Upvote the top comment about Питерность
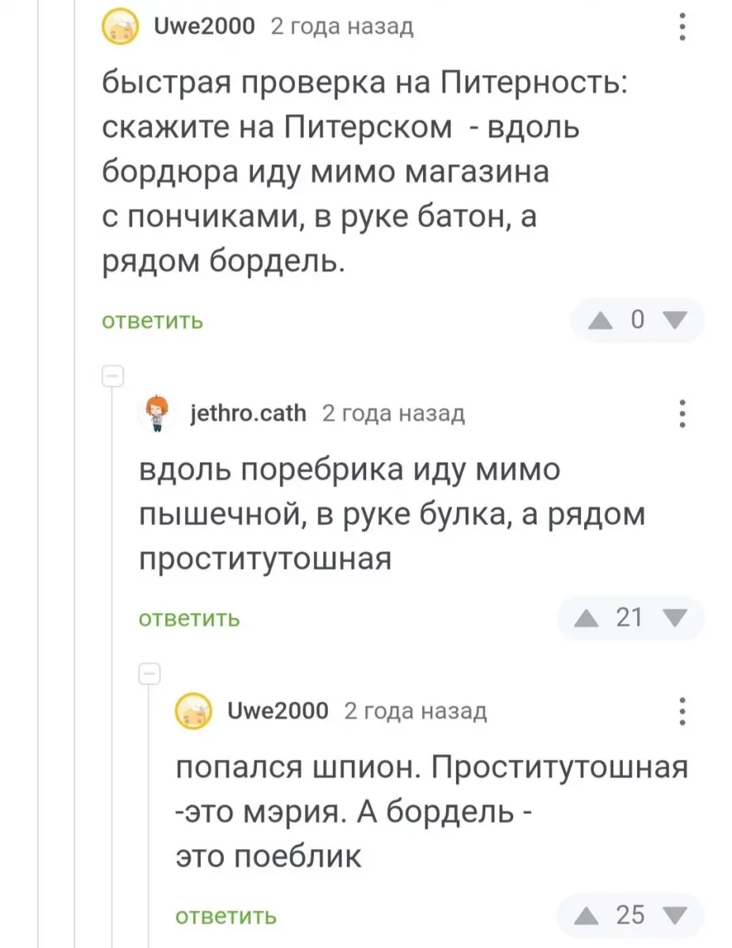The height and width of the screenshot is (948, 732). coord(601,320)
